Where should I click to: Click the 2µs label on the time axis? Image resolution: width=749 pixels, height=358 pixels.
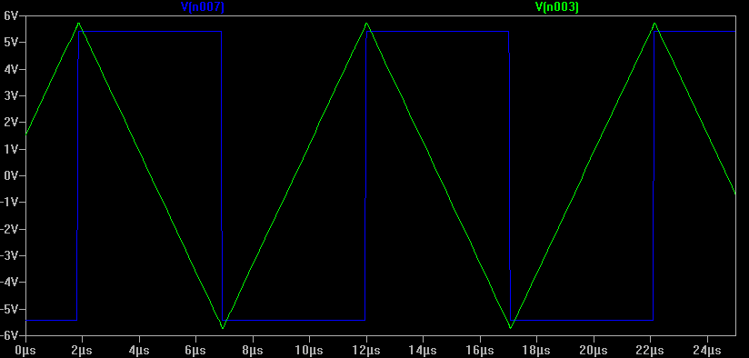point(82,352)
